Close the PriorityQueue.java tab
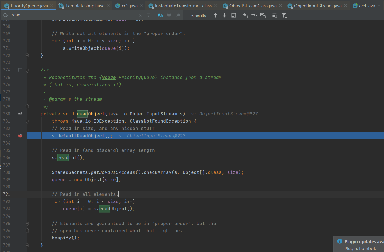This screenshot has width=384, height=252. (52, 6)
